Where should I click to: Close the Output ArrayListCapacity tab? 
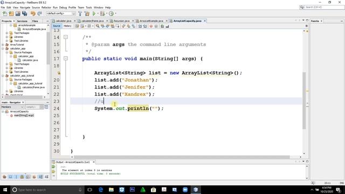click(94, 162)
